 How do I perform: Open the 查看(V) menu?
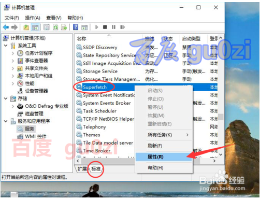point(54,18)
